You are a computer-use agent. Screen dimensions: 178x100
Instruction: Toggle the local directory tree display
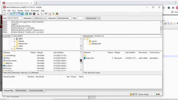point(15,14)
